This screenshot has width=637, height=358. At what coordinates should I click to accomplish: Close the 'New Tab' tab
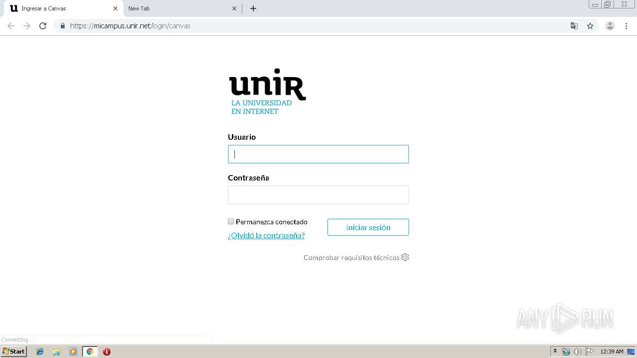[235, 8]
